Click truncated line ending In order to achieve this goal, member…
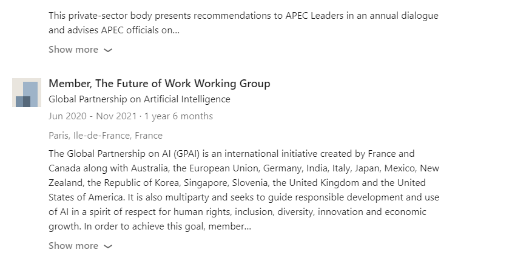 click(150, 226)
